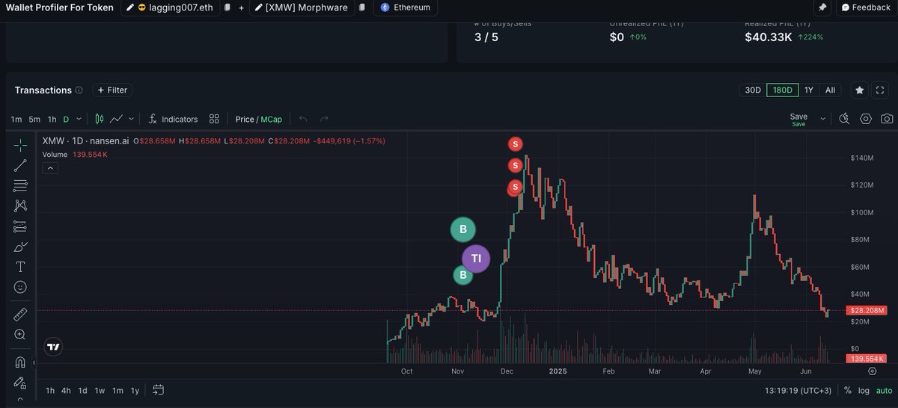This screenshot has width=898, height=408.
Task: Toggle magnet mode in drawing toolbar
Action: click(x=20, y=362)
